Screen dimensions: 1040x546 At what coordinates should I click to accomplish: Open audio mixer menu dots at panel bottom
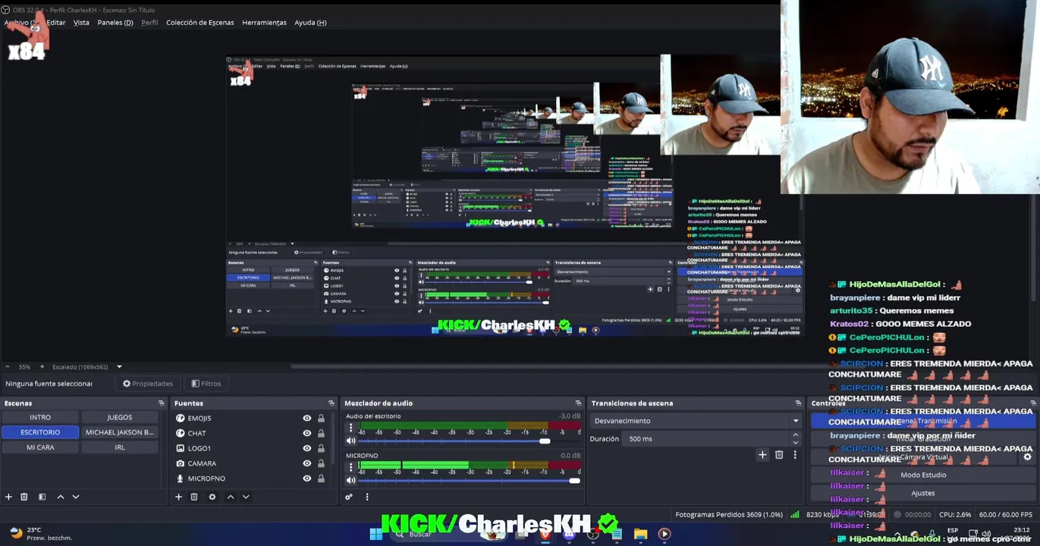tap(367, 497)
